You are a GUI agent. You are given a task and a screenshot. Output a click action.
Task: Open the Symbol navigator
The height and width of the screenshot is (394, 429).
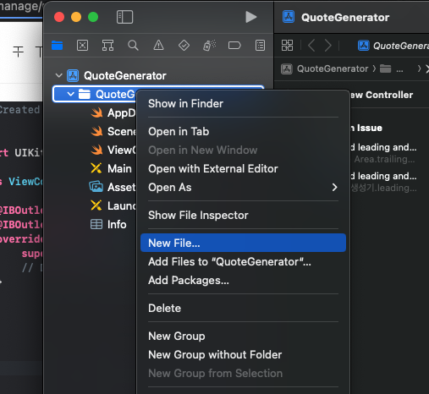pyautogui.click(x=107, y=46)
